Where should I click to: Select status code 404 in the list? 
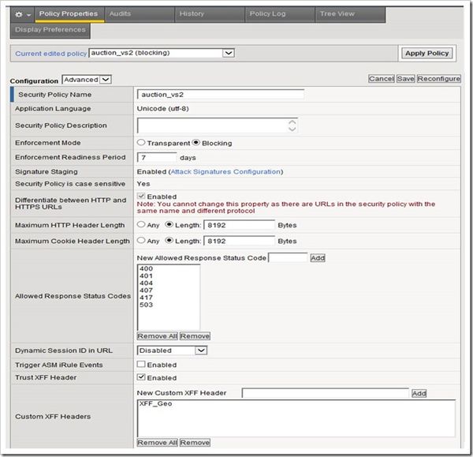click(147, 283)
